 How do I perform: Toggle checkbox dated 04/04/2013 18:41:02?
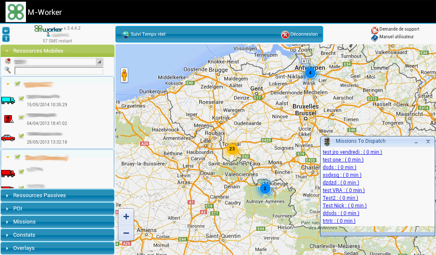pyautogui.click(x=21, y=117)
